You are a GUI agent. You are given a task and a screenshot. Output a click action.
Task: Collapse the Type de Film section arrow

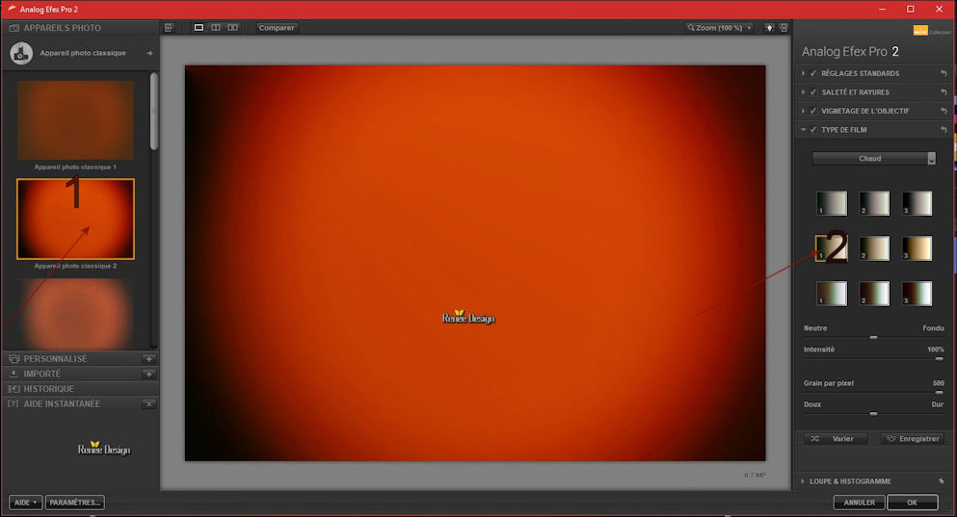coord(803,130)
